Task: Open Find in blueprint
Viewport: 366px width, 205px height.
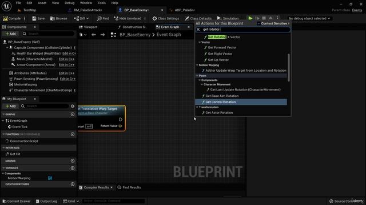Action: (103, 18)
